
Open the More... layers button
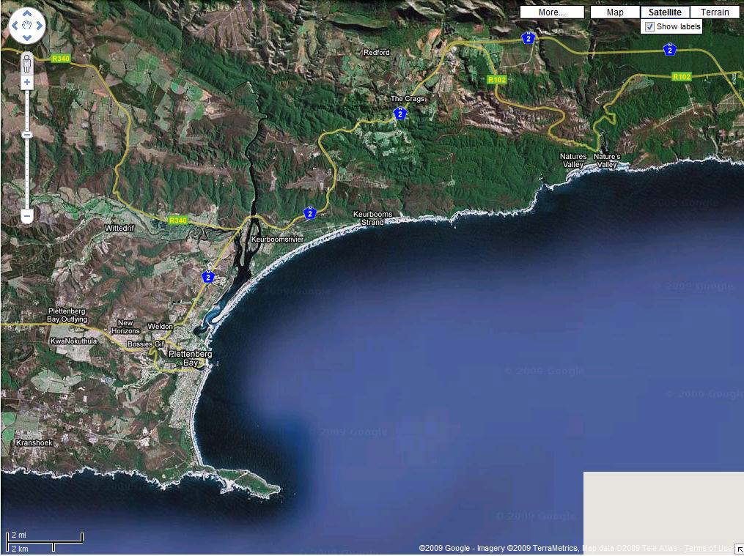[552, 12]
